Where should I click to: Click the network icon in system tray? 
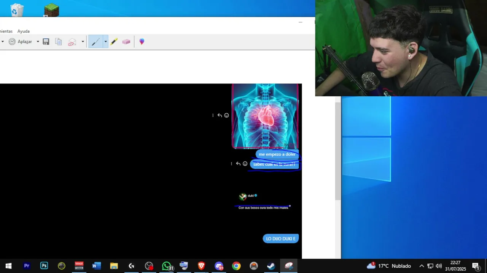pyautogui.click(x=430, y=266)
